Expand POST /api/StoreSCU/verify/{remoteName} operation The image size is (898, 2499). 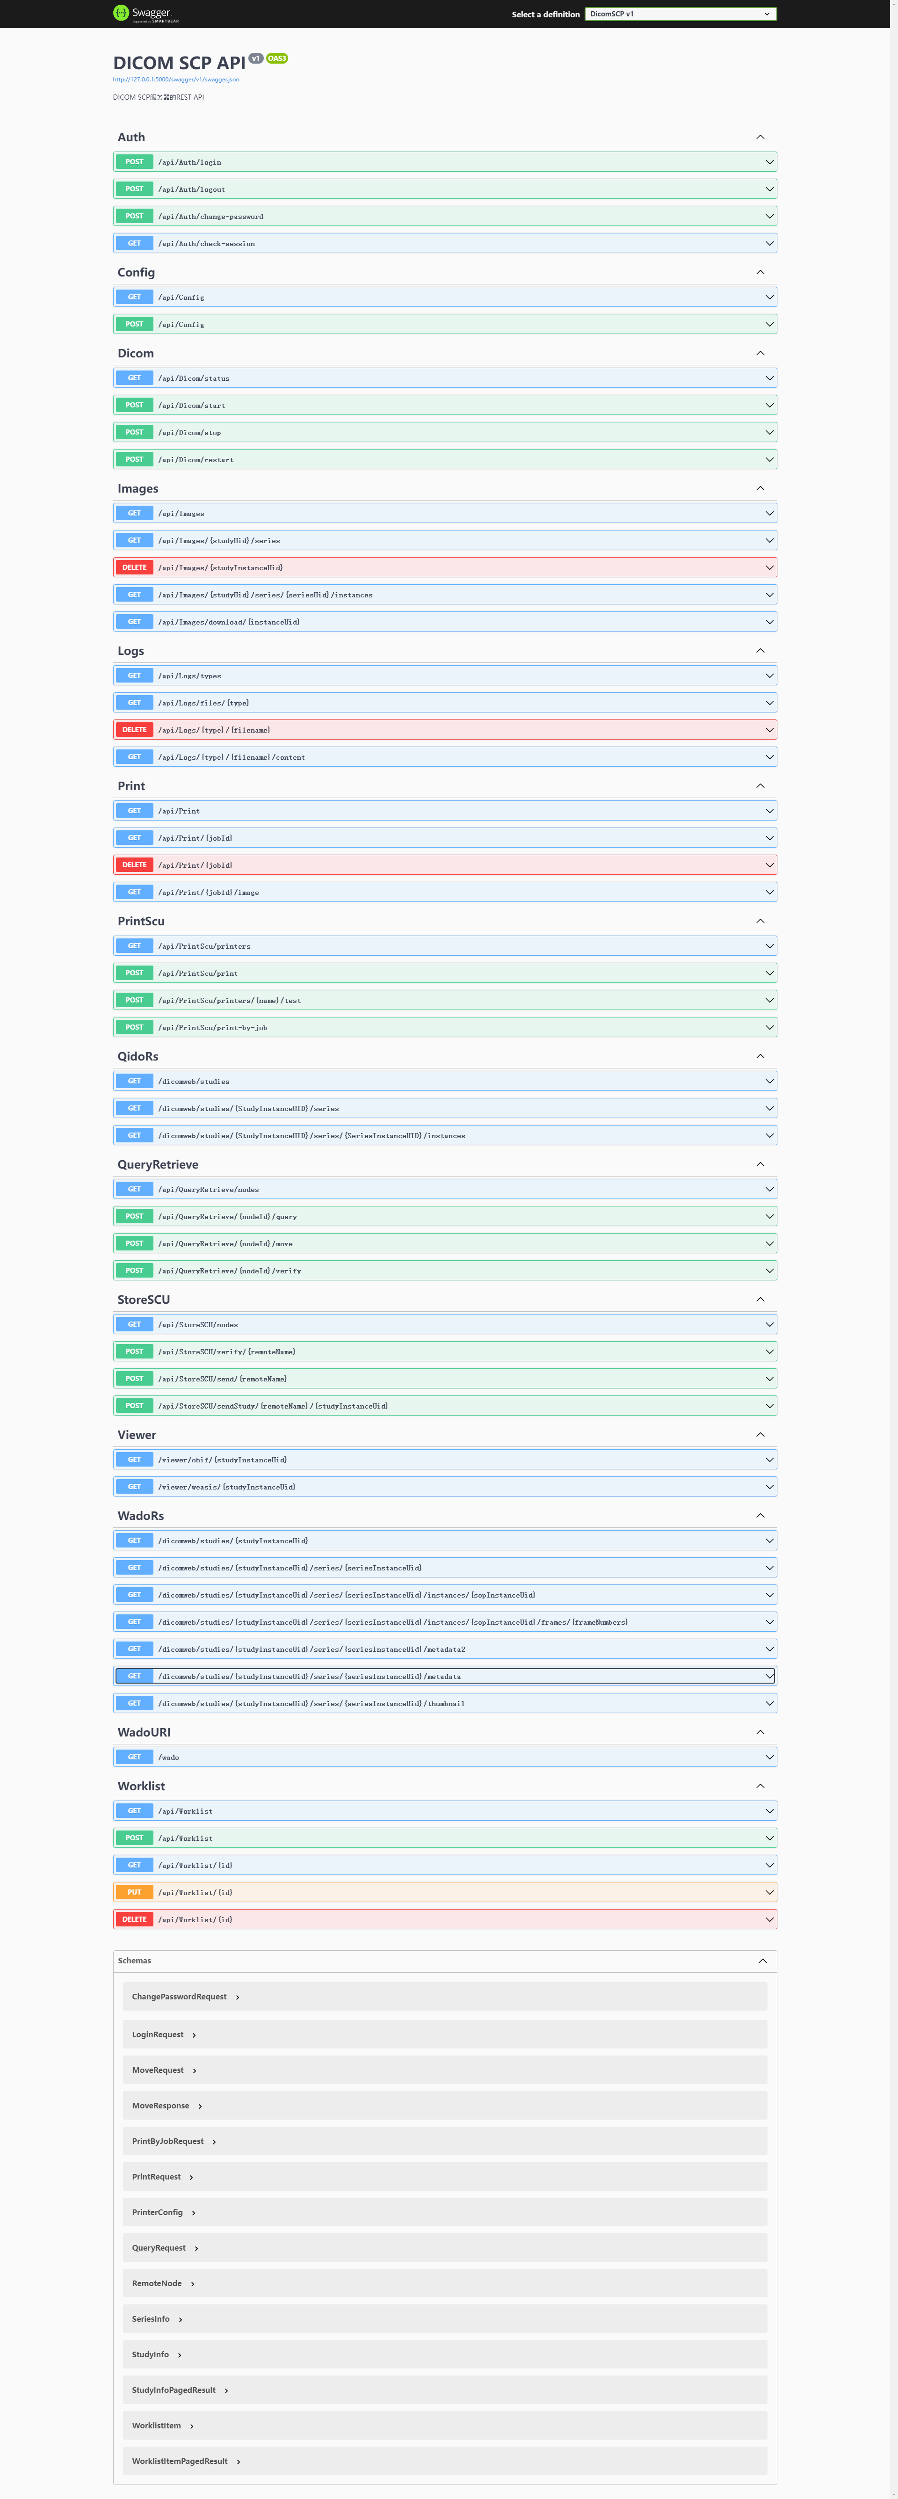coord(226,1351)
